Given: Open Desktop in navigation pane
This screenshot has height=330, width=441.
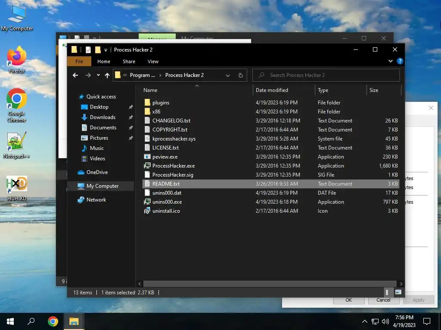Looking at the screenshot, I should [99, 107].
